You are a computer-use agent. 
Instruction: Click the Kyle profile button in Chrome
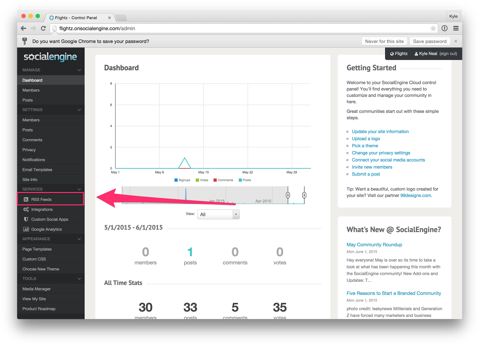pyautogui.click(x=453, y=16)
